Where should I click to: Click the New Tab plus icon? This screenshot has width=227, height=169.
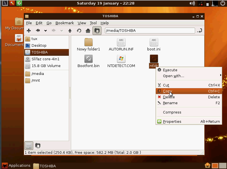click(29, 31)
